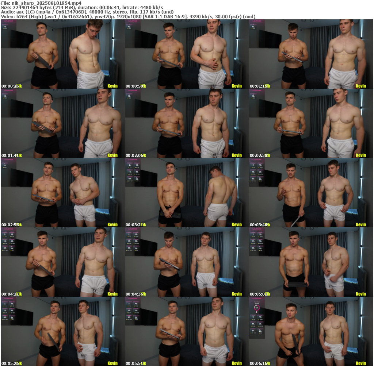Select the 00:04:36 thumbnail
The image size is (374, 366).
(x=186, y=262)
